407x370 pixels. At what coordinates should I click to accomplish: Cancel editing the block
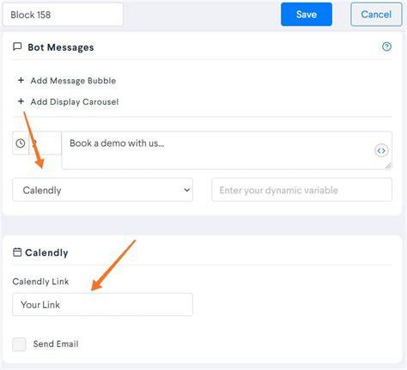376,15
